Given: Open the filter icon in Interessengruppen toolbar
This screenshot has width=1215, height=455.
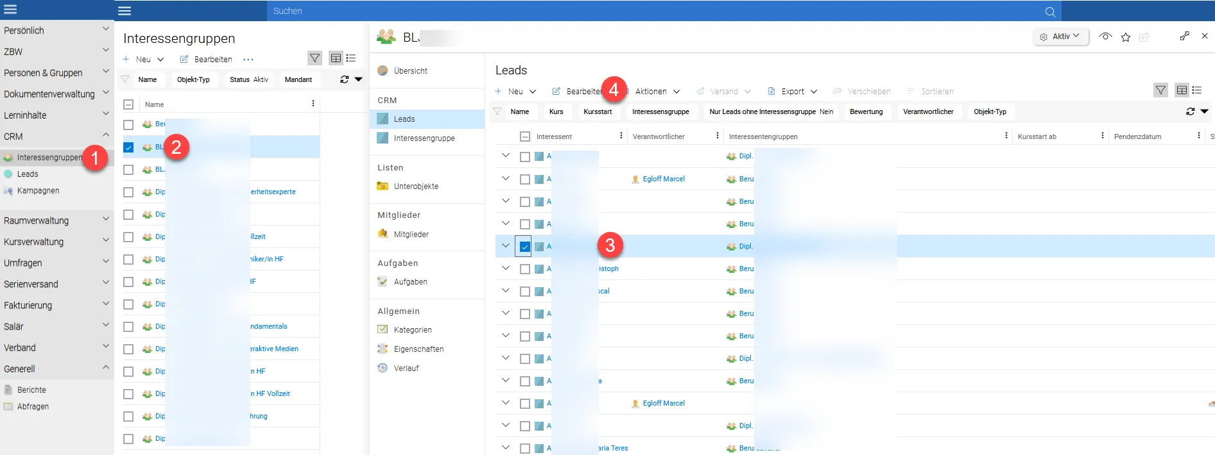Looking at the screenshot, I should [x=315, y=58].
